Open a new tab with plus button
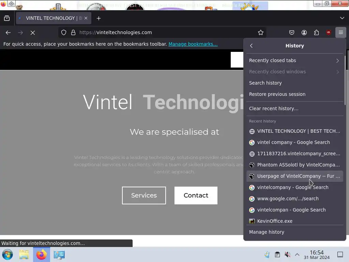This screenshot has height=262, width=349. [x=98, y=18]
